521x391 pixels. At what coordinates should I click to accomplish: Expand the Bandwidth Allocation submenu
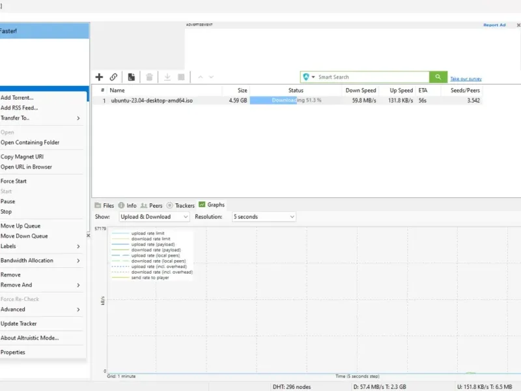[42, 260]
